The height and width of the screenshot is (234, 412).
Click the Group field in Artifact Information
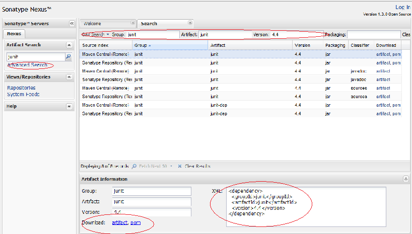152,191
